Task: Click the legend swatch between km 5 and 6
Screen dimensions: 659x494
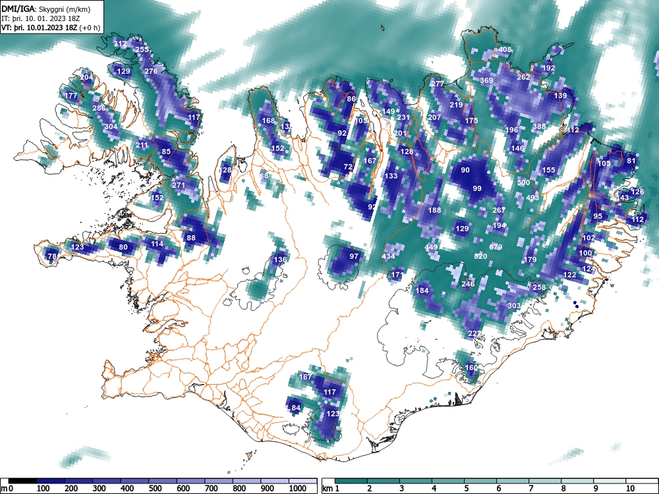Action: 481,481
